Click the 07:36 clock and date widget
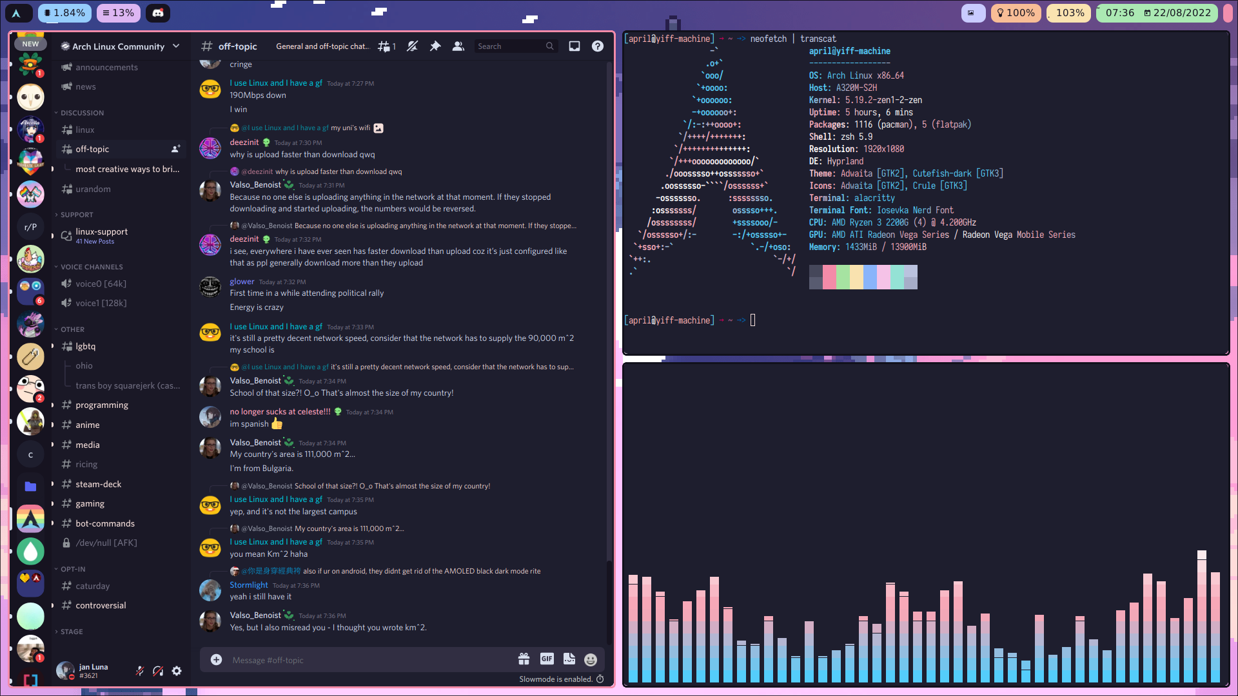Screen dimensions: 1238x696 (1157, 13)
